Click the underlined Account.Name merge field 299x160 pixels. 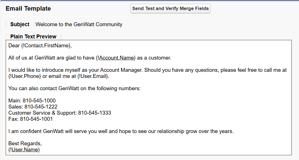coord(117,58)
